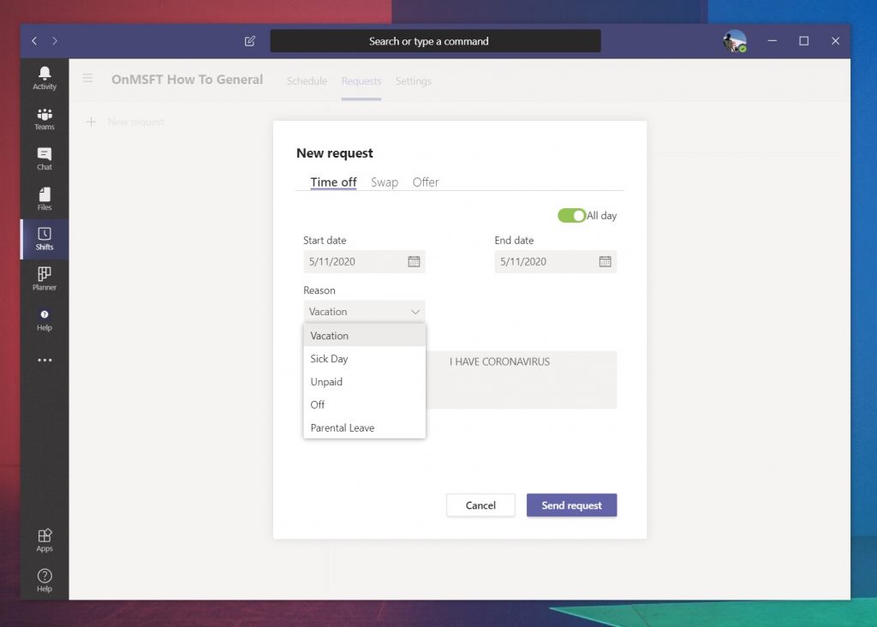Choose Unpaid from reason list
Viewport: 877px width, 627px height.
coord(364,381)
